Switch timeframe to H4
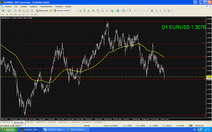 [x=23, y=15]
